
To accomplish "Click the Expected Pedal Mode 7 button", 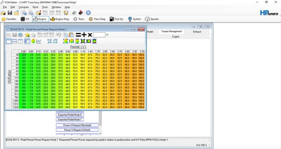I will pos(70,120).
